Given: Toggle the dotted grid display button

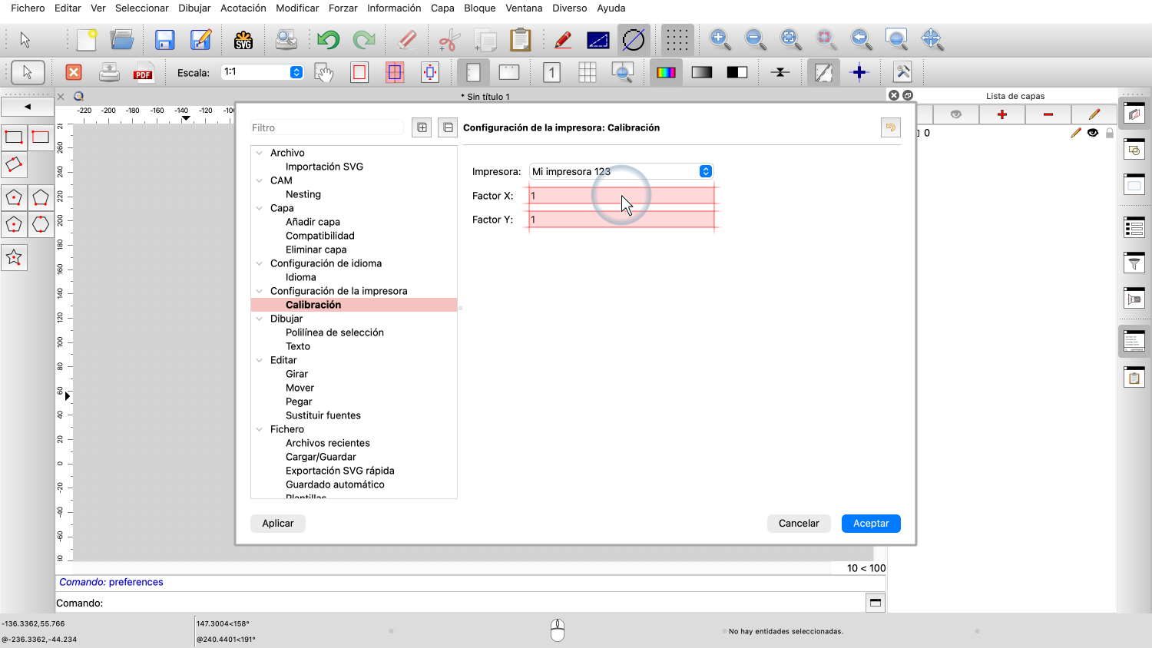Looking at the screenshot, I should [677, 40].
